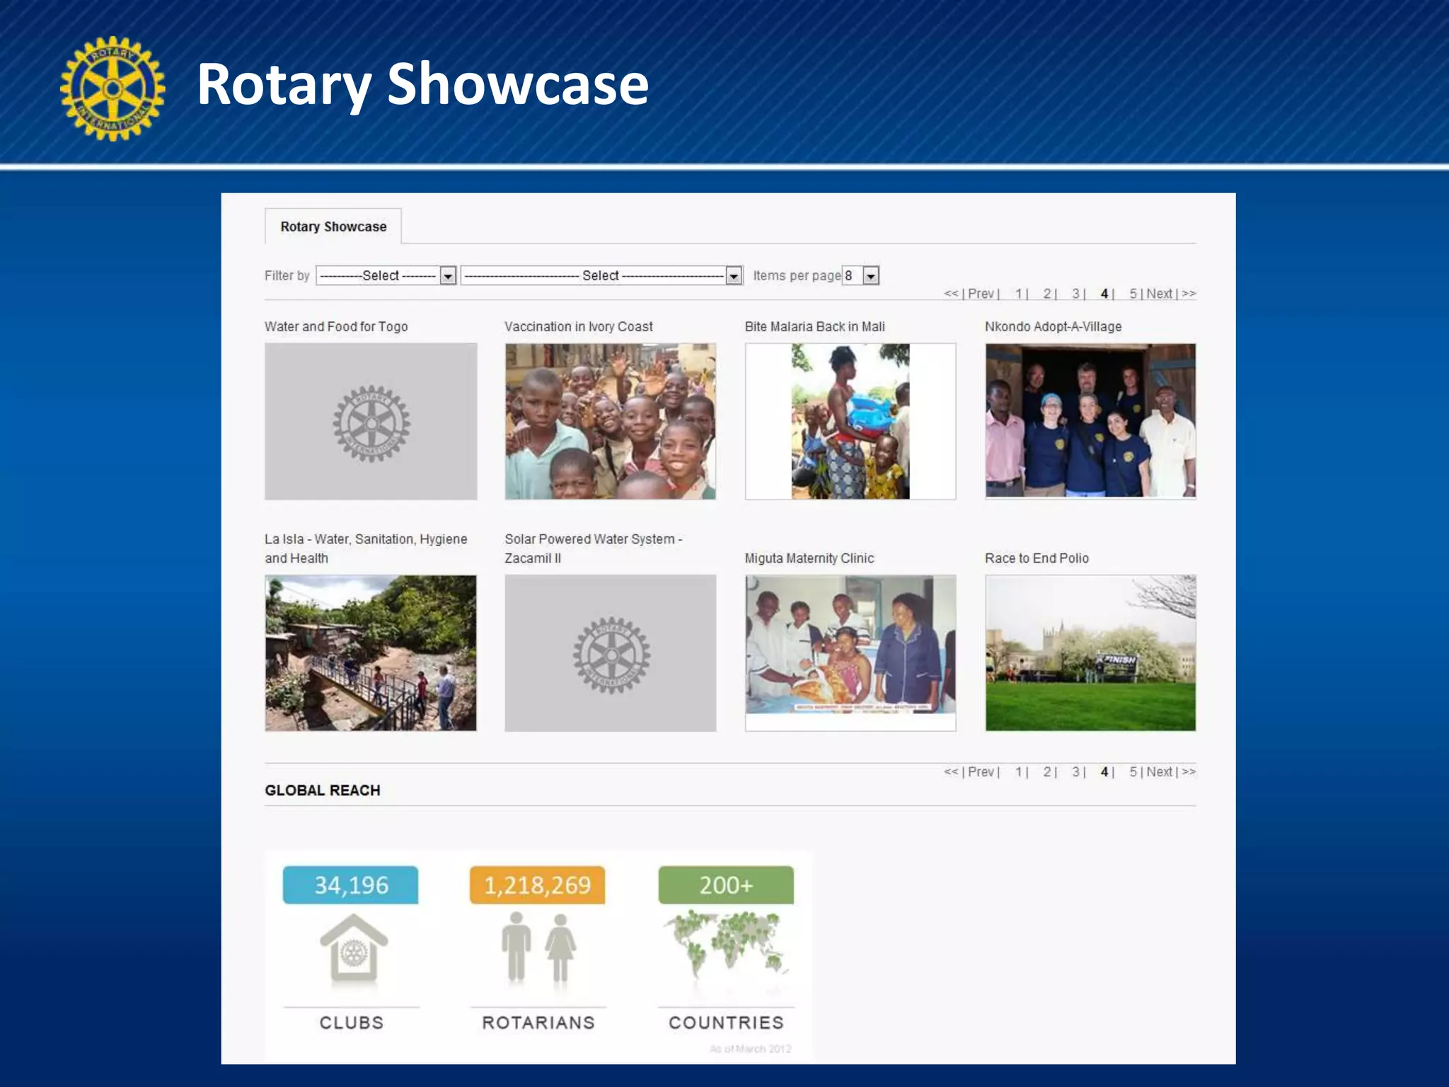
Task: Click the Nkondo Adopt-A-Village group photo
Action: click(1090, 422)
